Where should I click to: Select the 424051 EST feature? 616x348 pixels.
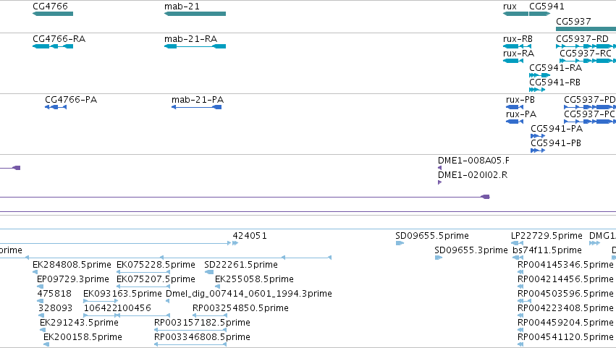pyautogui.click(x=235, y=243)
